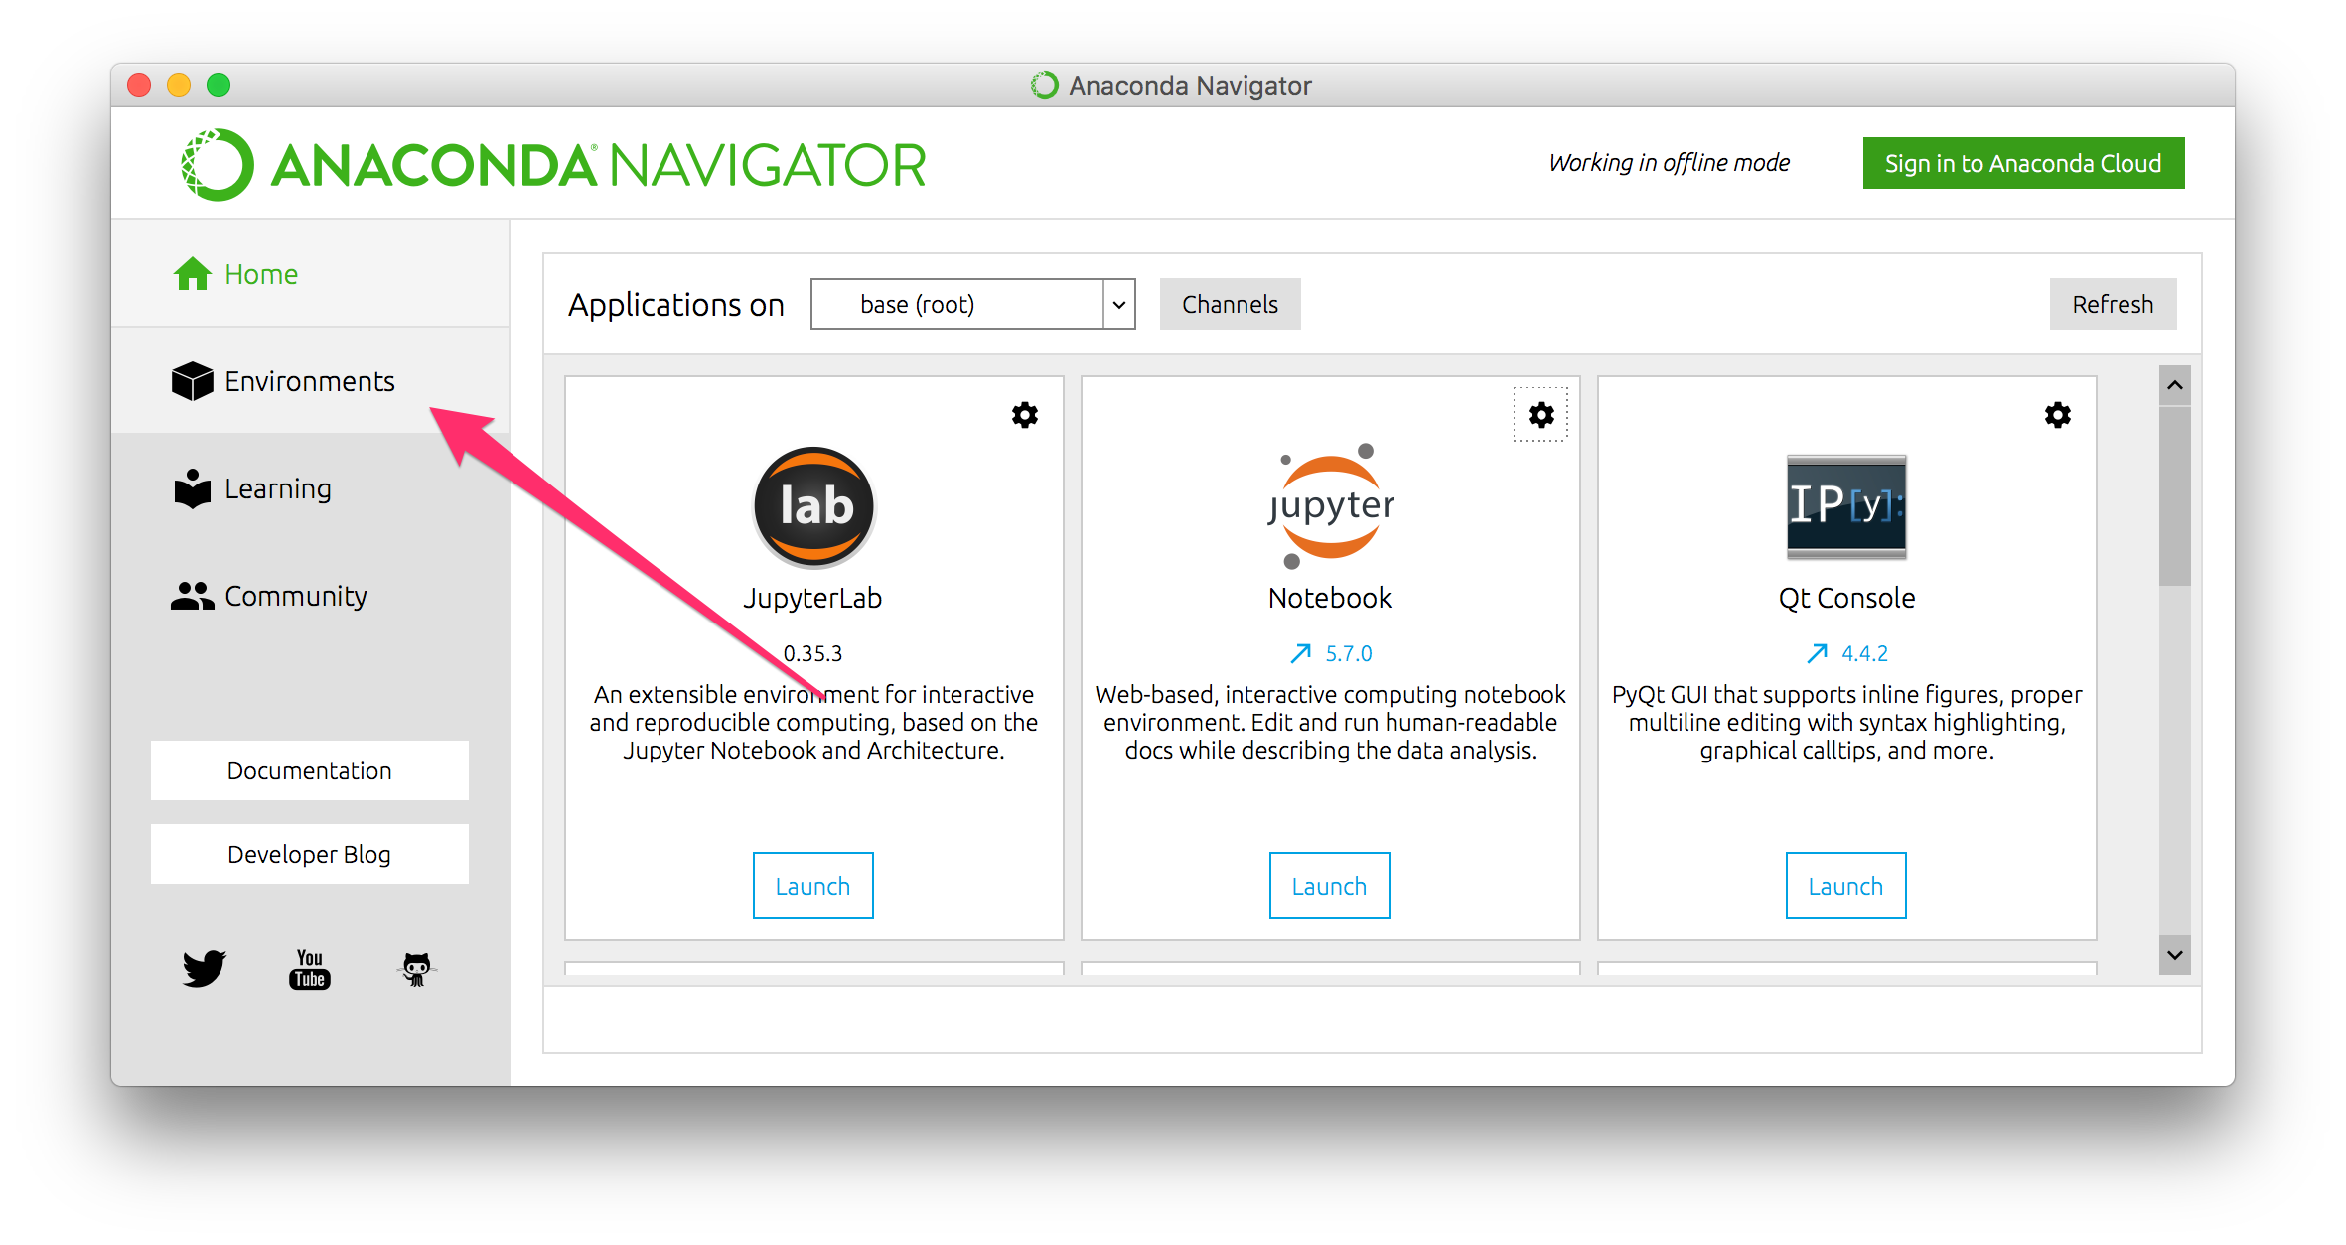Click the Notebook 5.7.0 version link
The image size is (2346, 1245).
click(x=1347, y=653)
